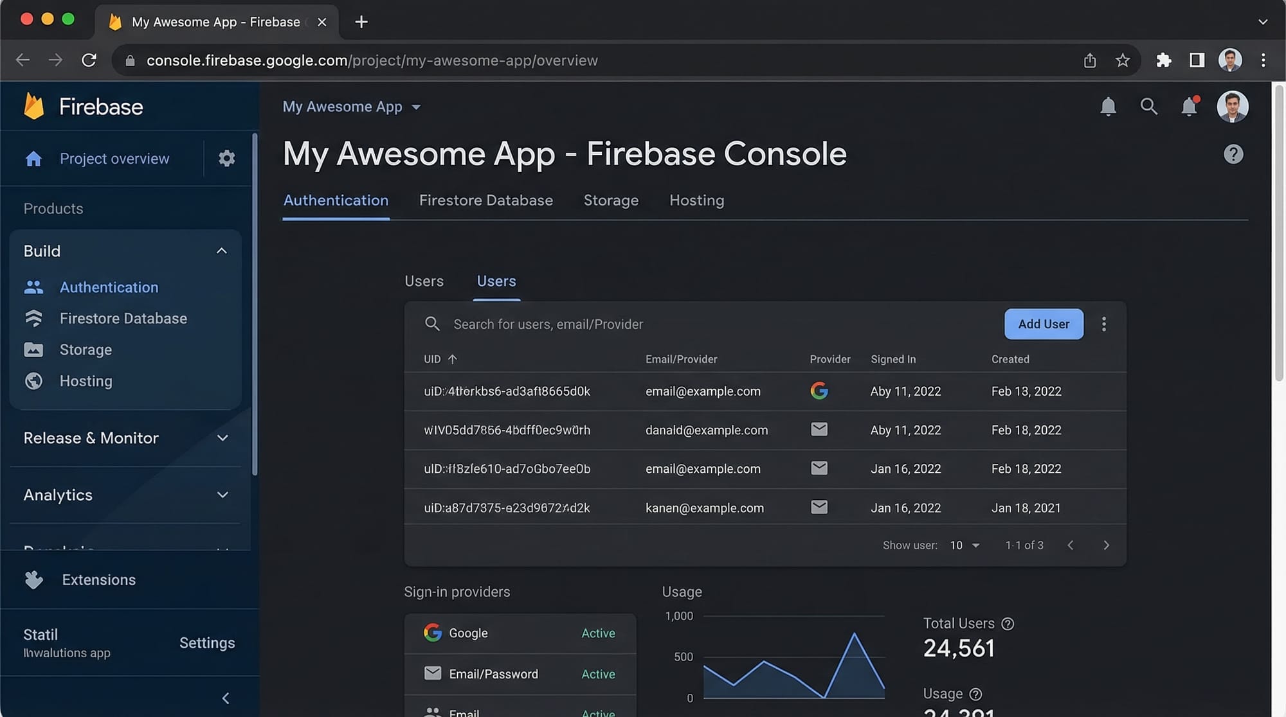This screenshot has height=717, width=1286.
Task: Collapse the sidebar with bottom chevron
Action: (x=225, y=698)
